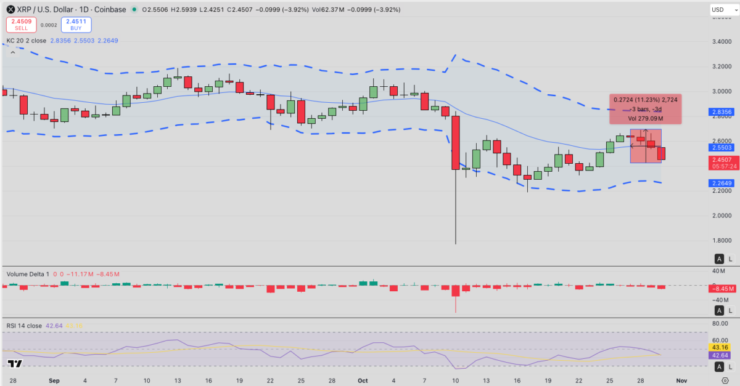The image size is (740, 386).
Task: Enable logarithmic L scale on the price axis
Action: coord(730,259)
